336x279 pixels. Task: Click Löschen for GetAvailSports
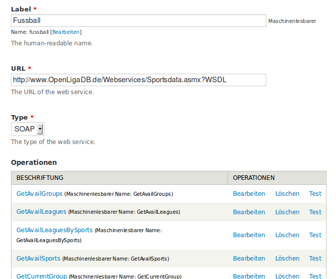pos(287,258)
